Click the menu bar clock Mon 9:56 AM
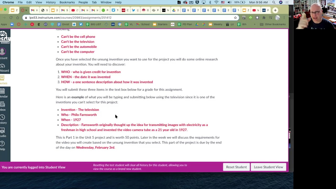 258,2
